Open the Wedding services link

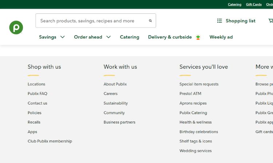[195, 151]
